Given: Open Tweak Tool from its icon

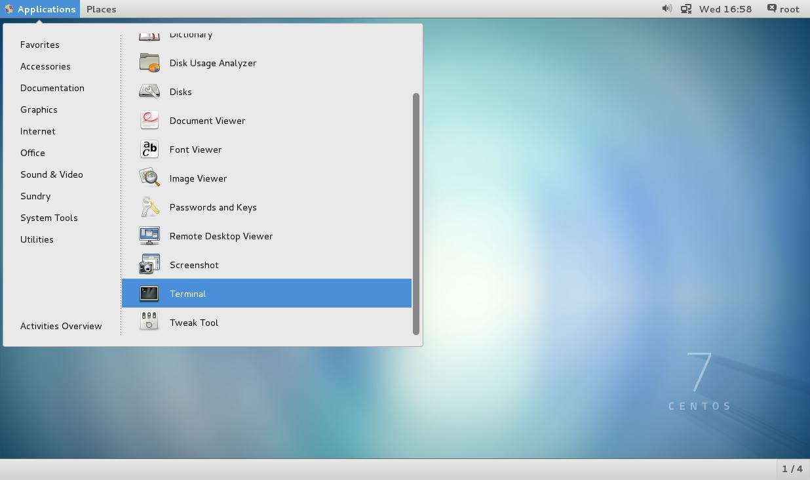Looking at the screenshot, I should (x=149, y=323).
